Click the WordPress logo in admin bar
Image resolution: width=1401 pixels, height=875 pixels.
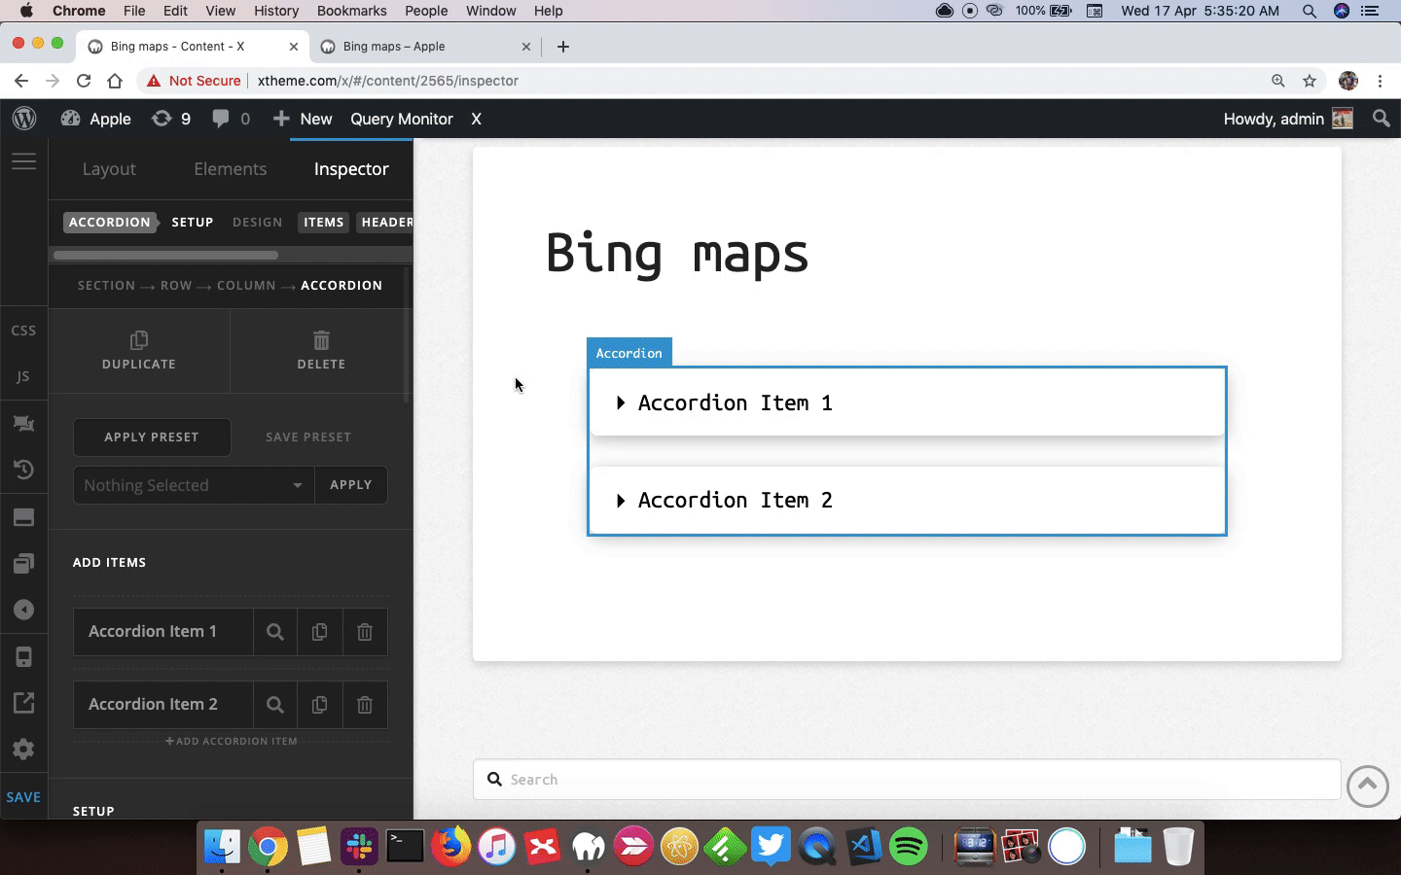24,119
